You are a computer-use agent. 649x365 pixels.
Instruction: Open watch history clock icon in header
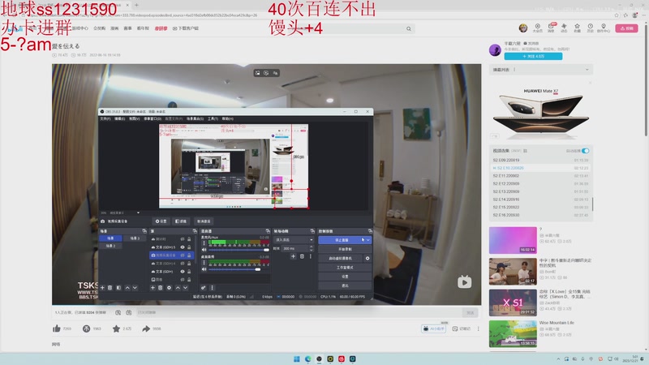point(591,28)
